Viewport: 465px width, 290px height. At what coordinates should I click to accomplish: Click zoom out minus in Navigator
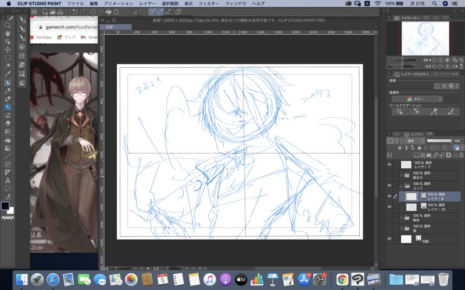click(434, 60)
